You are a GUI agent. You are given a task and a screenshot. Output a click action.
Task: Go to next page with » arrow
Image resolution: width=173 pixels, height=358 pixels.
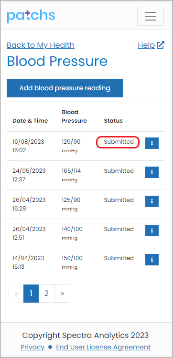[x=63, y=294]
